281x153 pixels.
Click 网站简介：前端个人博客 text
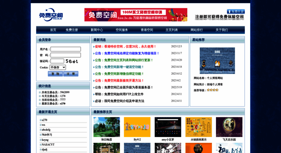(208, 84)
